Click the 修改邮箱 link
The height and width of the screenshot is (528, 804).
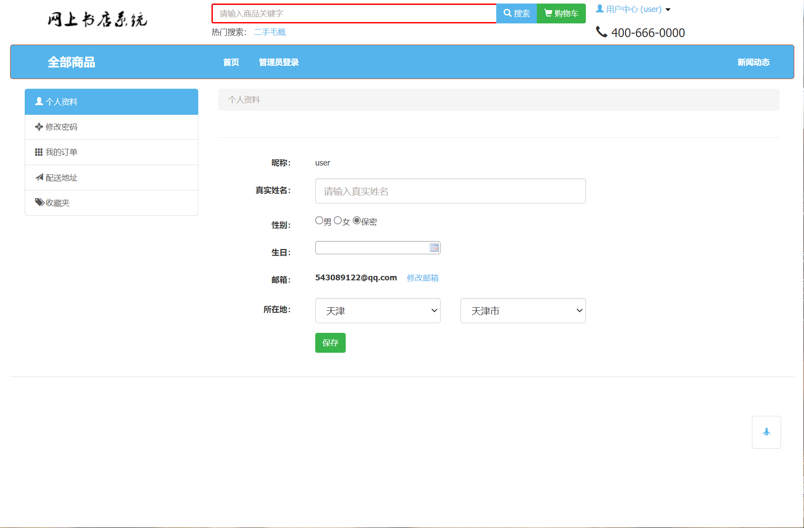(x=423, y=278)
